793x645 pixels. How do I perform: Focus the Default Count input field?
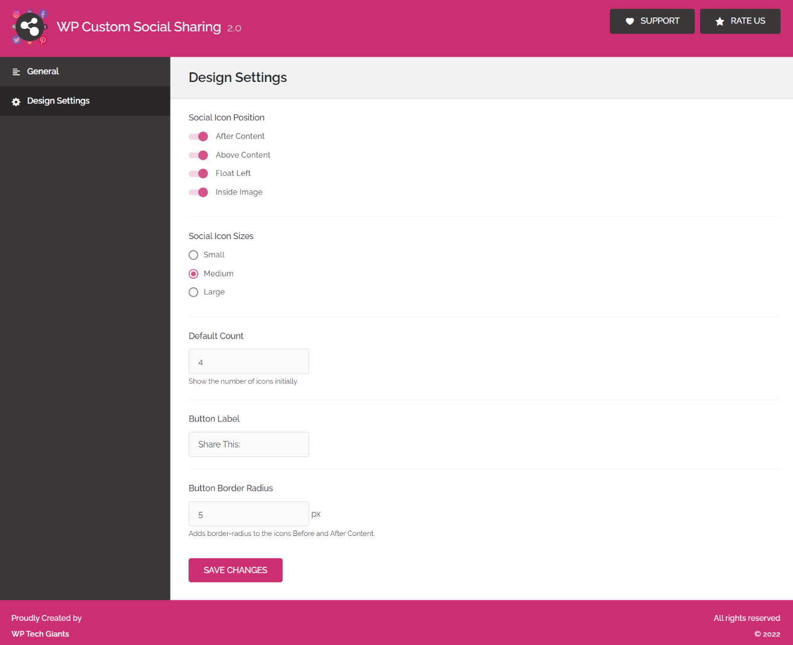tap(249, 361)
